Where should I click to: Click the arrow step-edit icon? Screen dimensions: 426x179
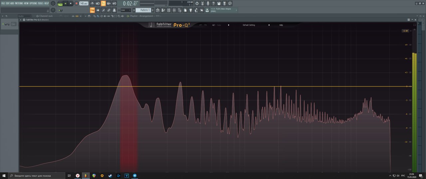[98, 10]
